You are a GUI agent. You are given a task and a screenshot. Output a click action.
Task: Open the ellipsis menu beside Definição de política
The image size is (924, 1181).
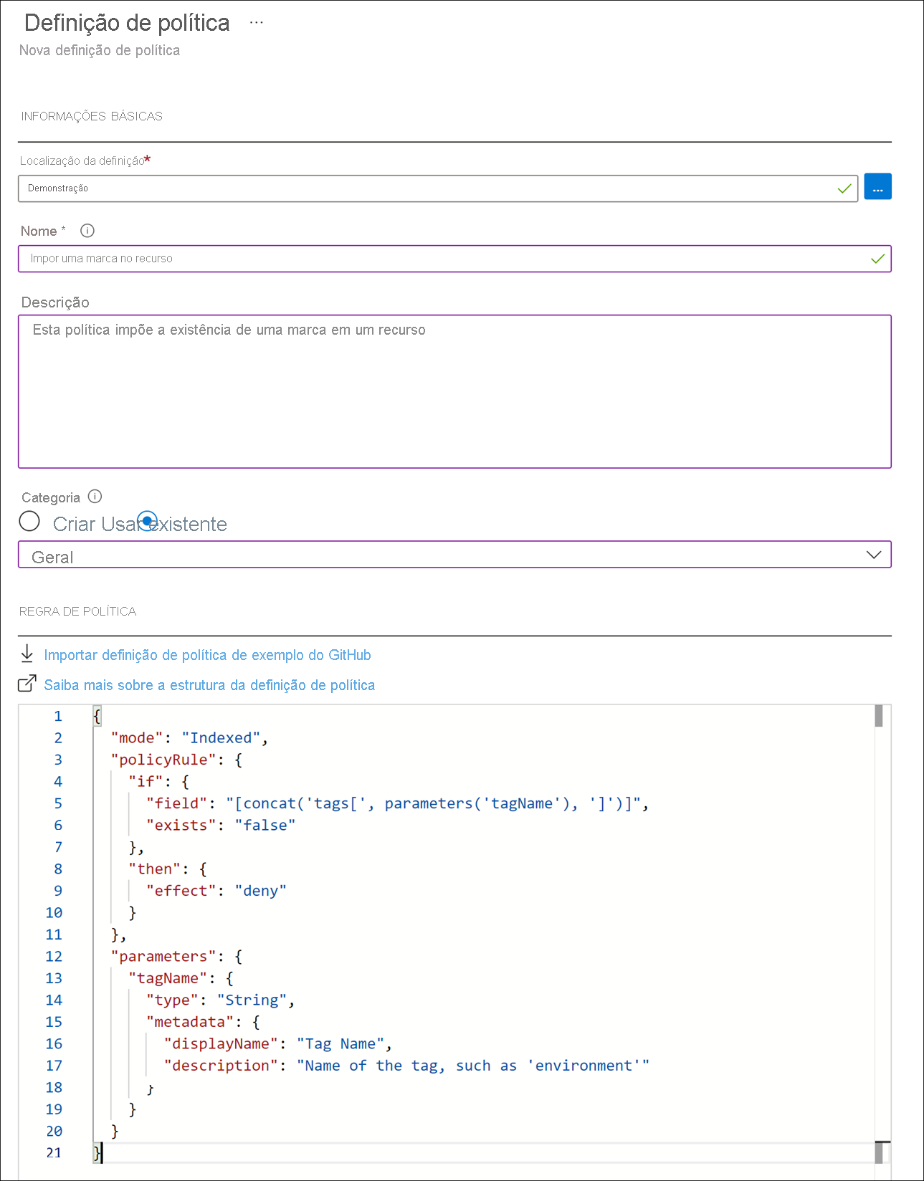(256, 23)
